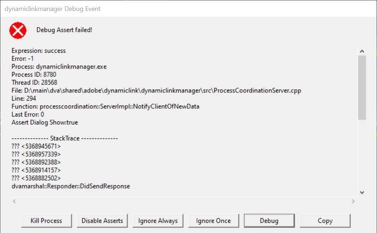
Task: Click the NotifyClientOfNewData function line
Action: [105, 106]
